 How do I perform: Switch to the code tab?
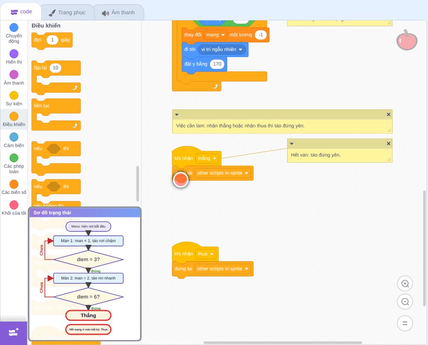click(x=21, y=12)
